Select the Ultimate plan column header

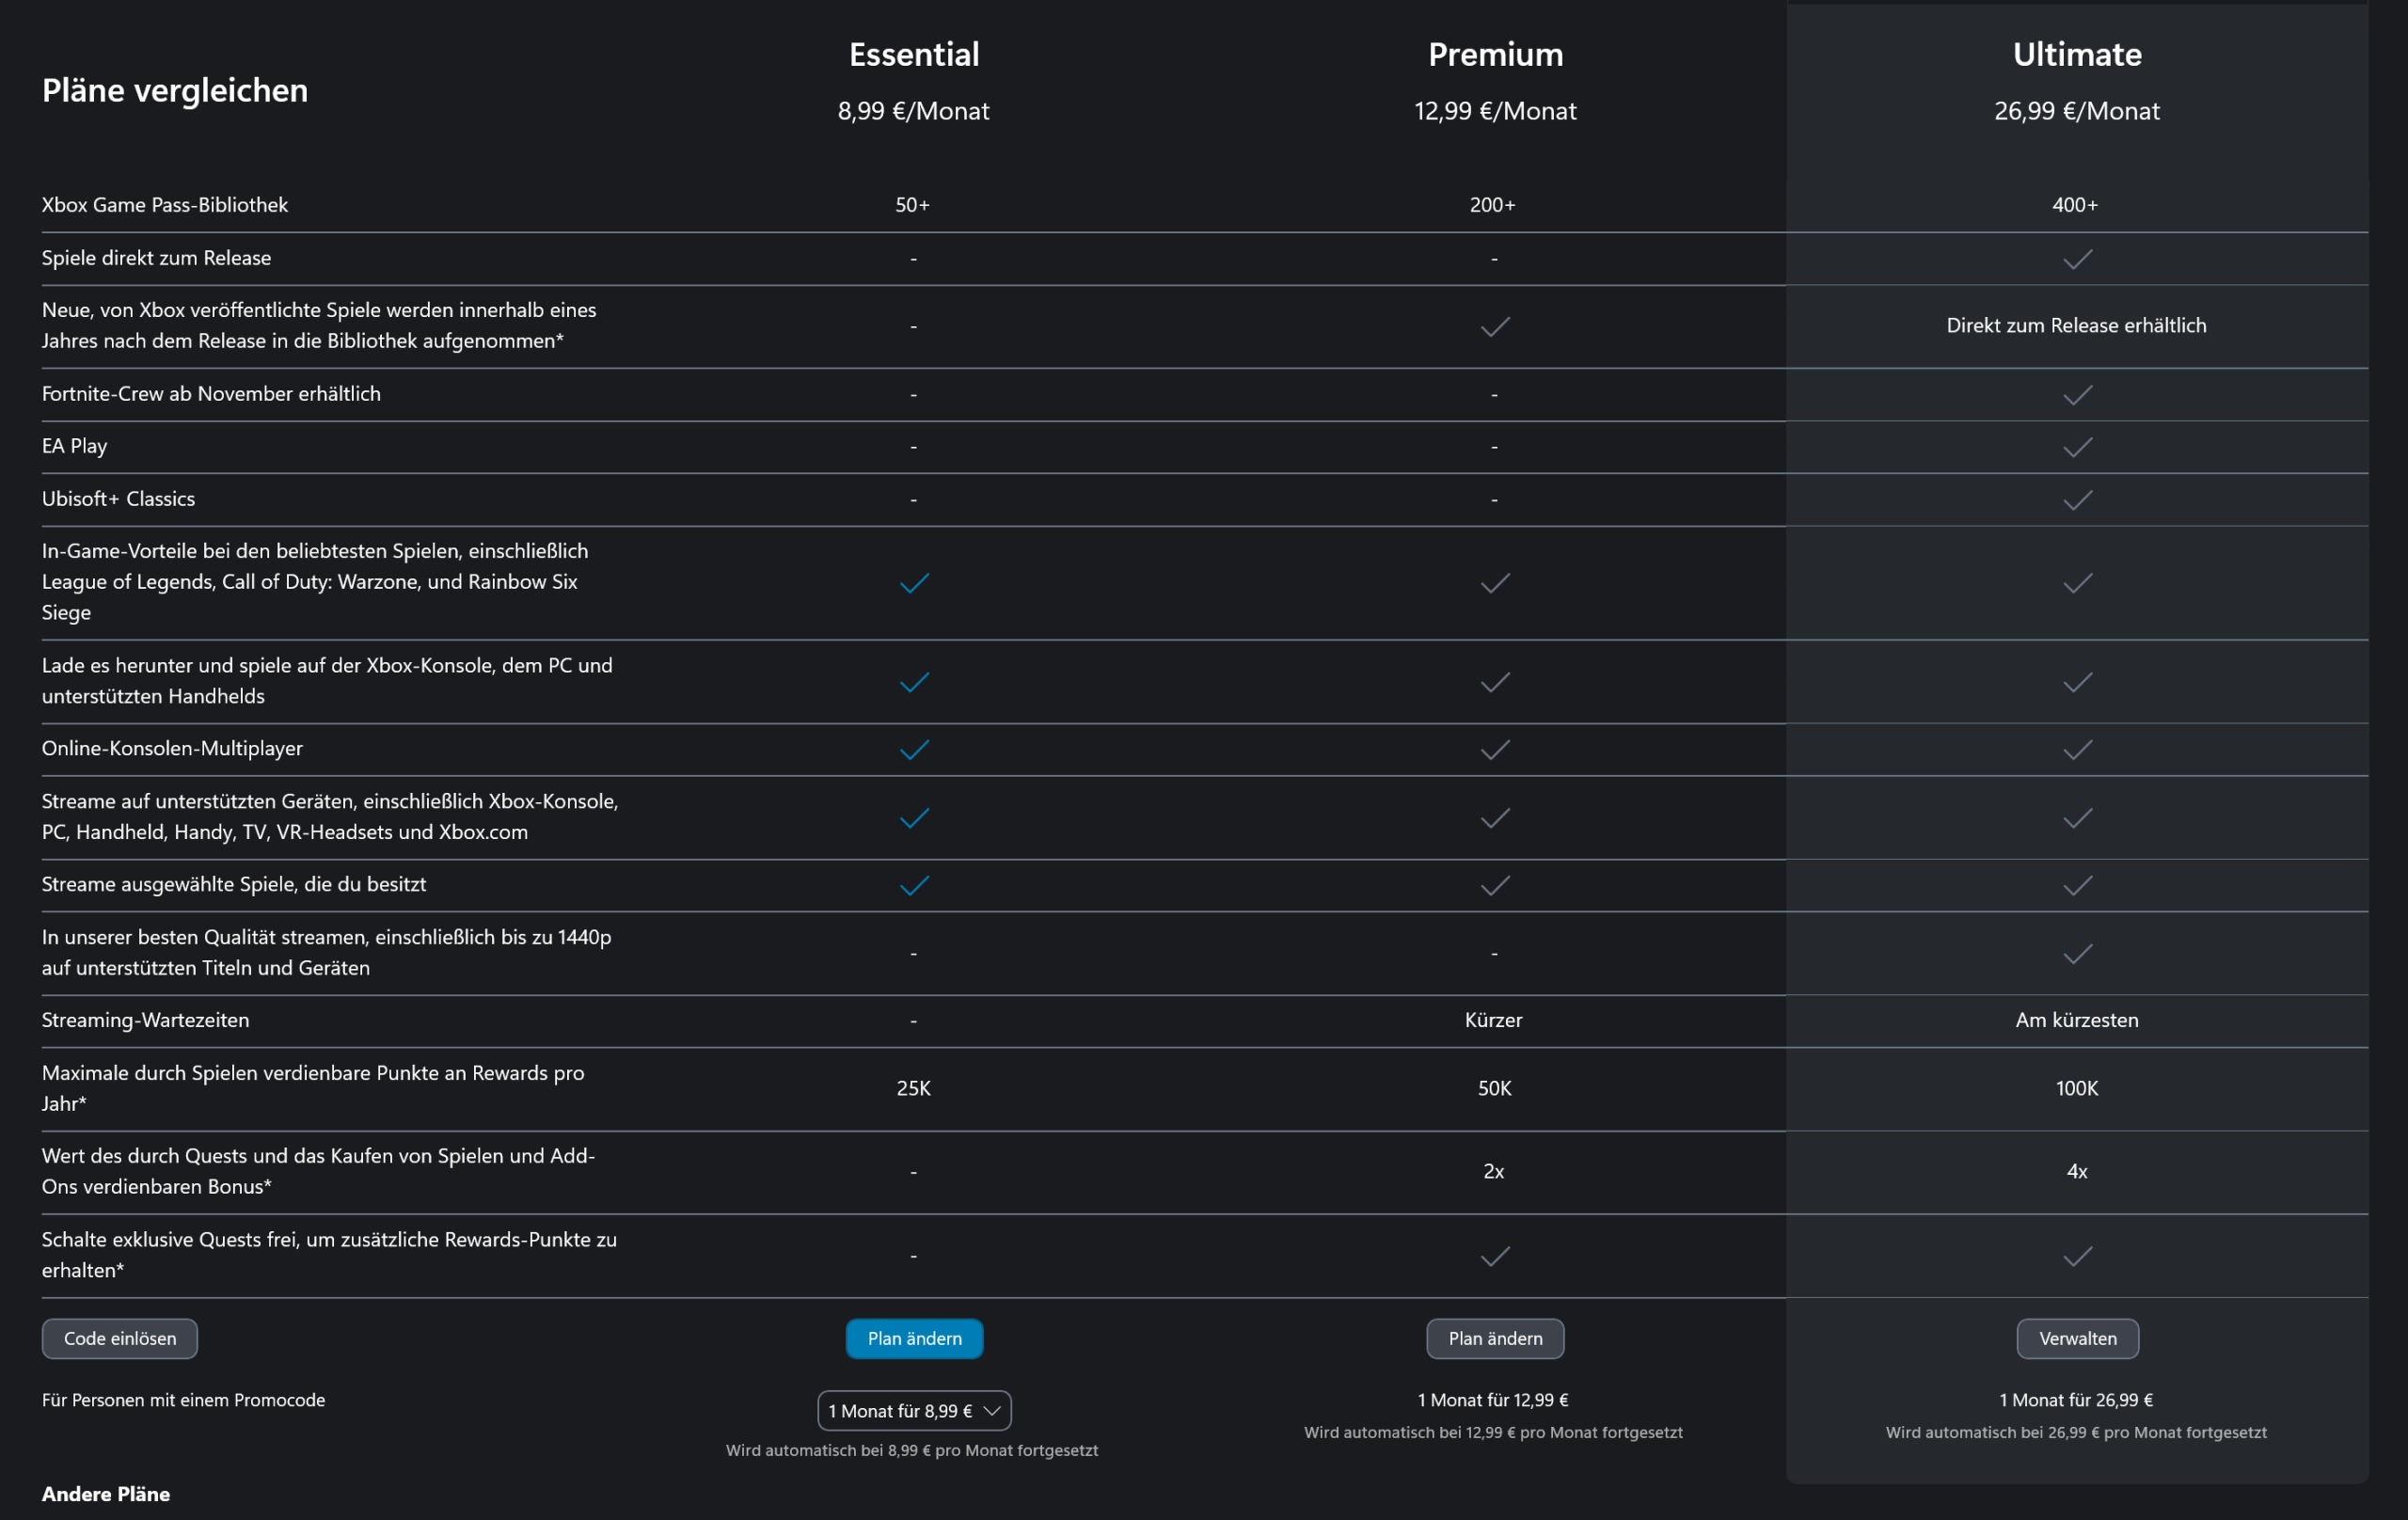[2077, 54]
